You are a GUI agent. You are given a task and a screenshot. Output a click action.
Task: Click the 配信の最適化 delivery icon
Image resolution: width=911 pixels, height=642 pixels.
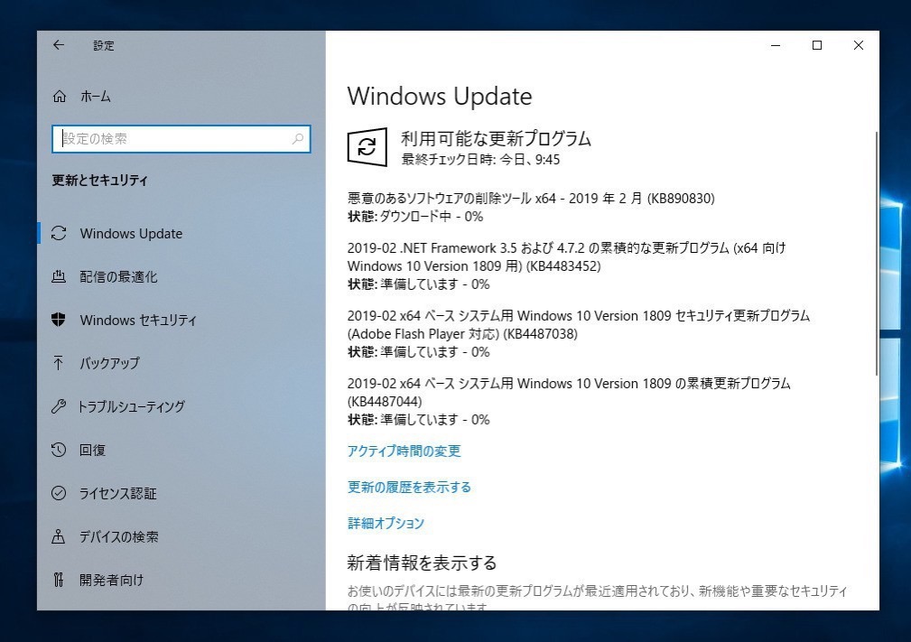pos(59,276)
